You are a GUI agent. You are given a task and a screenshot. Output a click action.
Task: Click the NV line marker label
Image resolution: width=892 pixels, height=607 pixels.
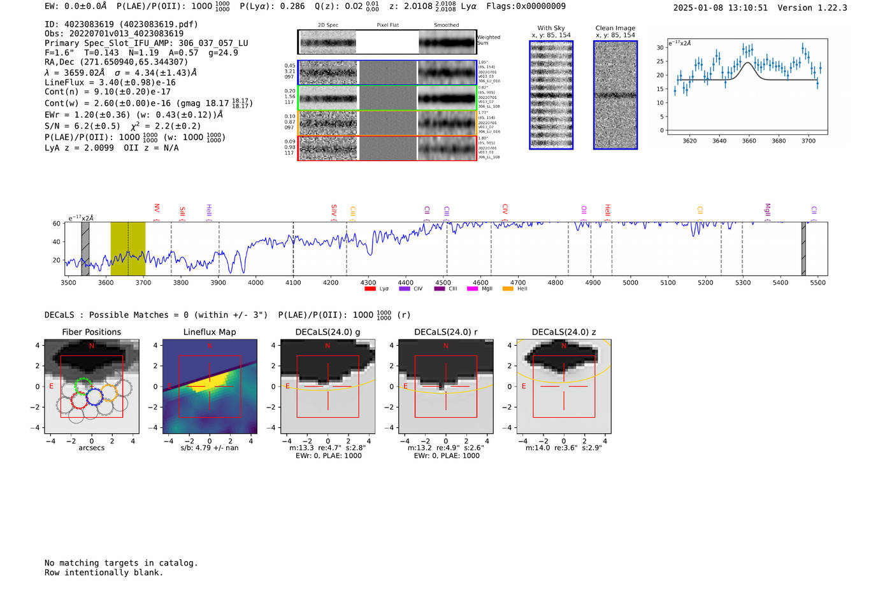(157, 209)
